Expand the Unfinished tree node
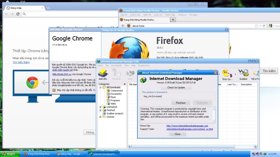The image size is (280, 157). (100, 107)
